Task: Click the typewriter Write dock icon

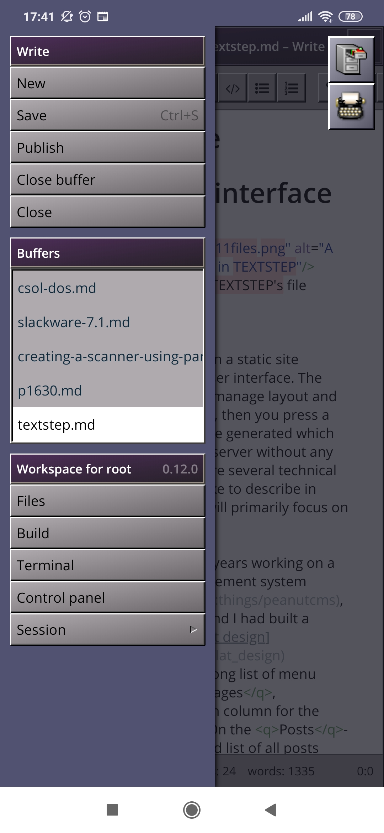Action: pos(351,106)
